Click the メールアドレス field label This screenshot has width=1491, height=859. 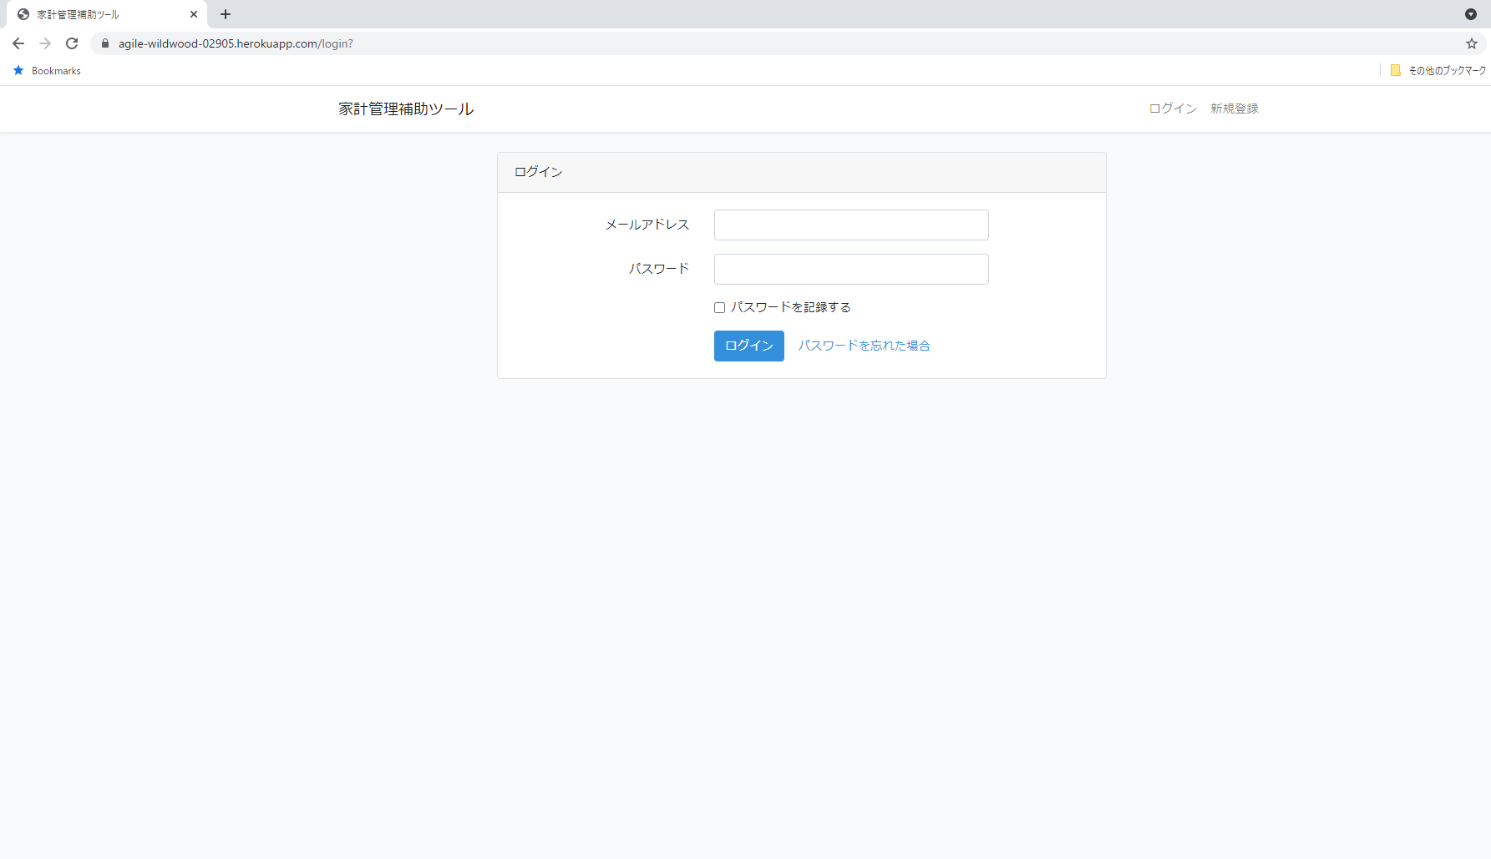[647, 225]
